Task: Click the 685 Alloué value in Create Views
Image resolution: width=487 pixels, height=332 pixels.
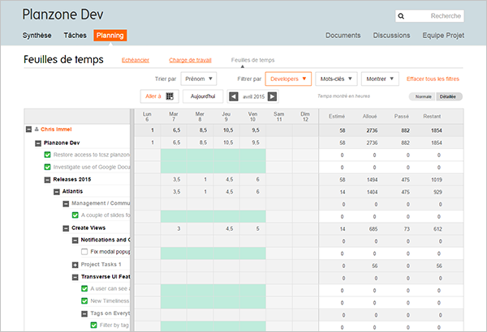Action: [x=373, y=229]
